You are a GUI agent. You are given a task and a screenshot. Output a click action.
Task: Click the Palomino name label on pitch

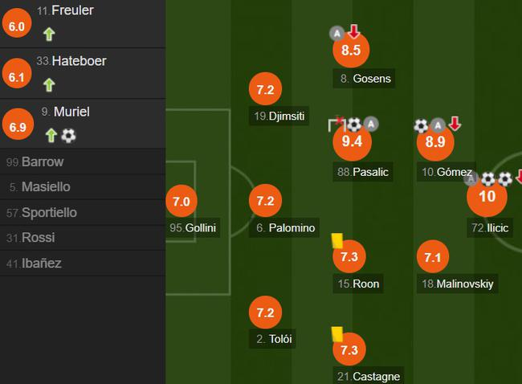point(285,227)
